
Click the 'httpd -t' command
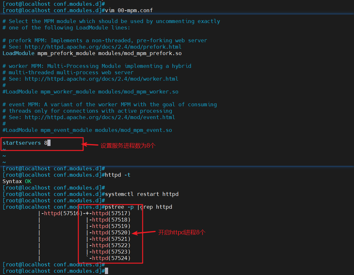click(x=118, y=175)
